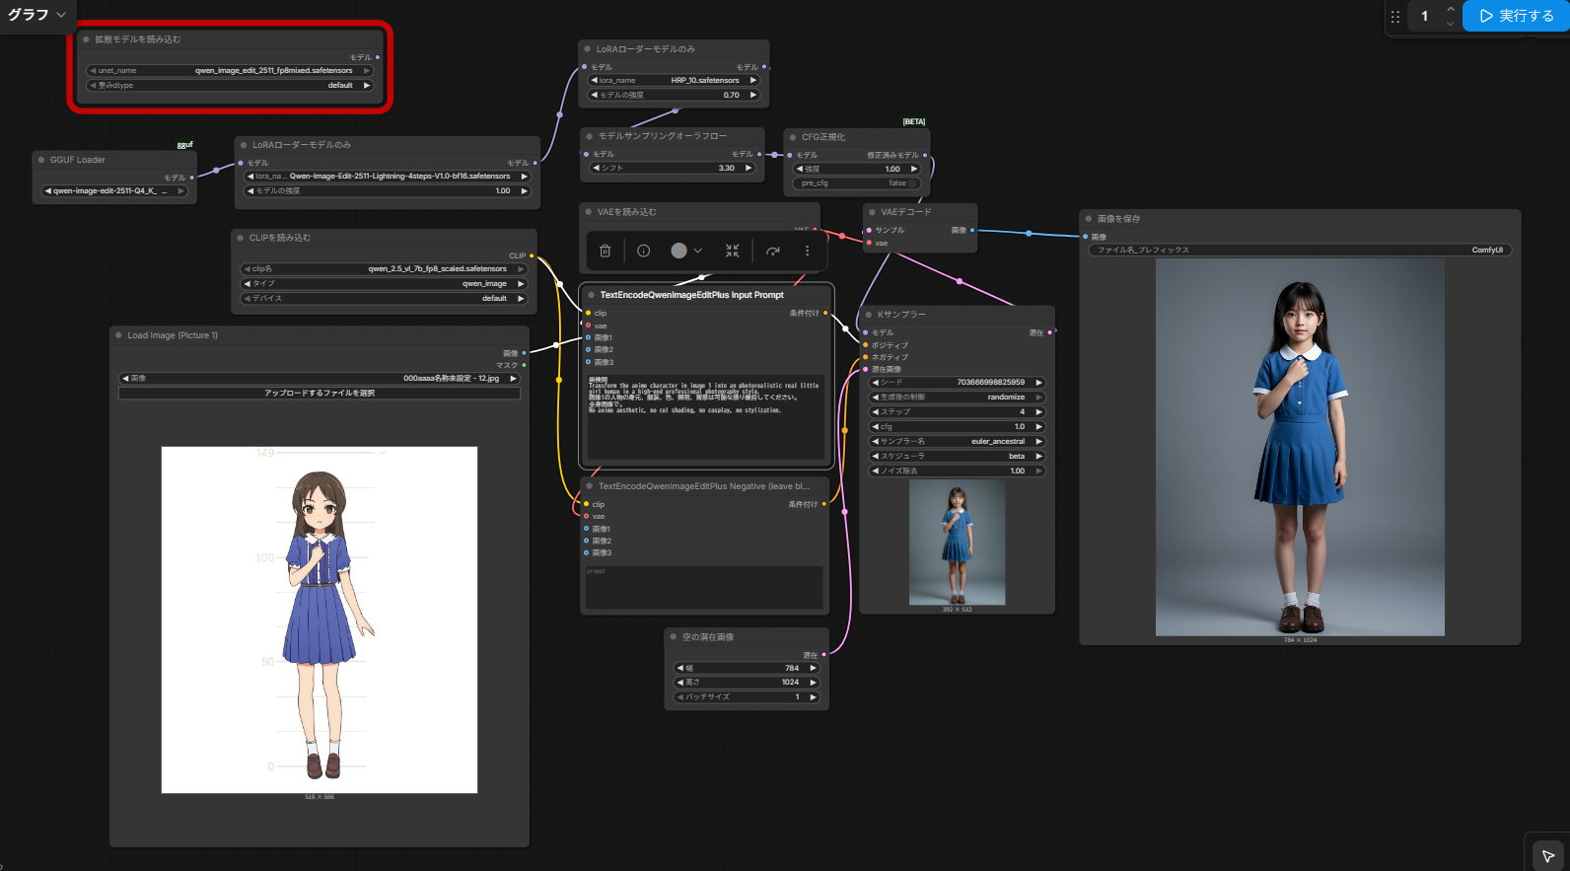Next lora_name after HRP_10.safetensors arrow

click(753, 80)
